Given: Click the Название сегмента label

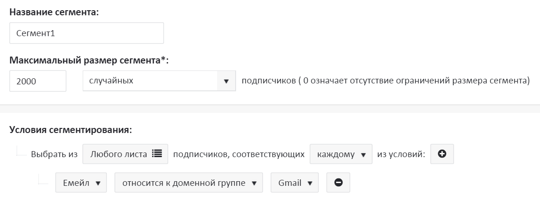Looking at the screenshot, I should (54, 13).
